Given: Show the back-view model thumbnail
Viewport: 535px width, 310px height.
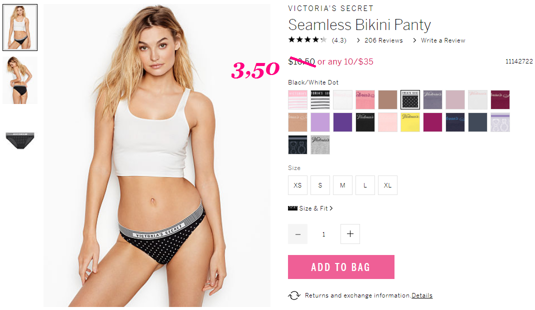Looking at the screenshot, I should (x=20, y=80).
